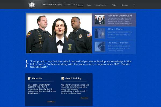Expand the Guard Training dropdown menu
161x107 pixels.
(x=101, y=5)
